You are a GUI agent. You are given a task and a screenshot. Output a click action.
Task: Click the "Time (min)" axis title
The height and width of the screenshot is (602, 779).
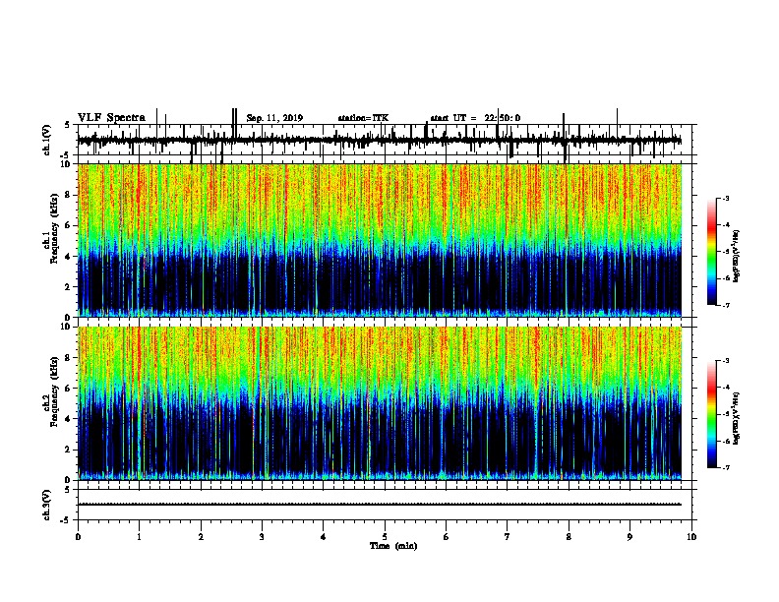(x=393, y=546)
